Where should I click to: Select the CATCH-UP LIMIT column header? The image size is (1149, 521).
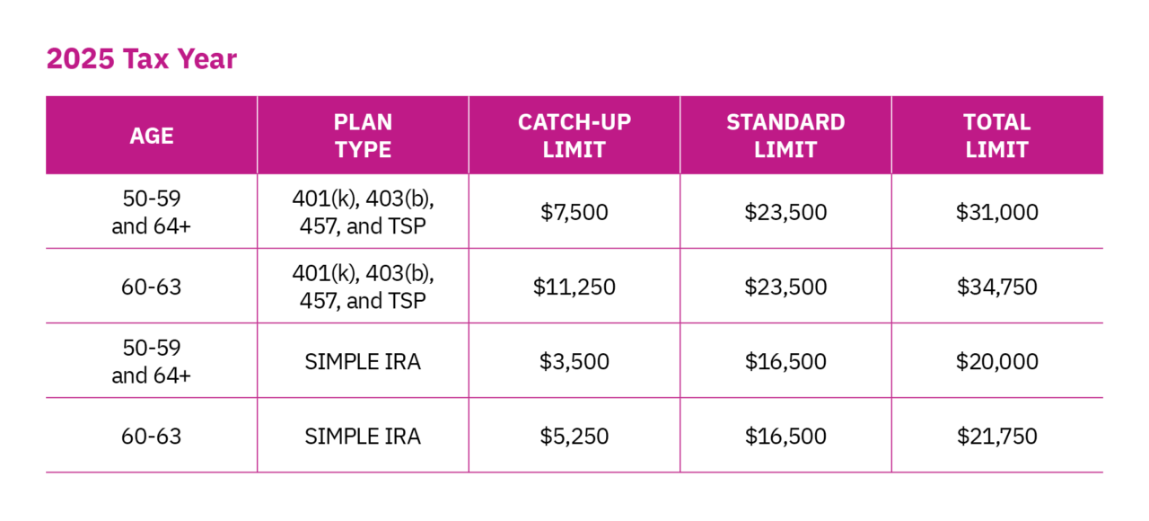(x=574, y=136)
